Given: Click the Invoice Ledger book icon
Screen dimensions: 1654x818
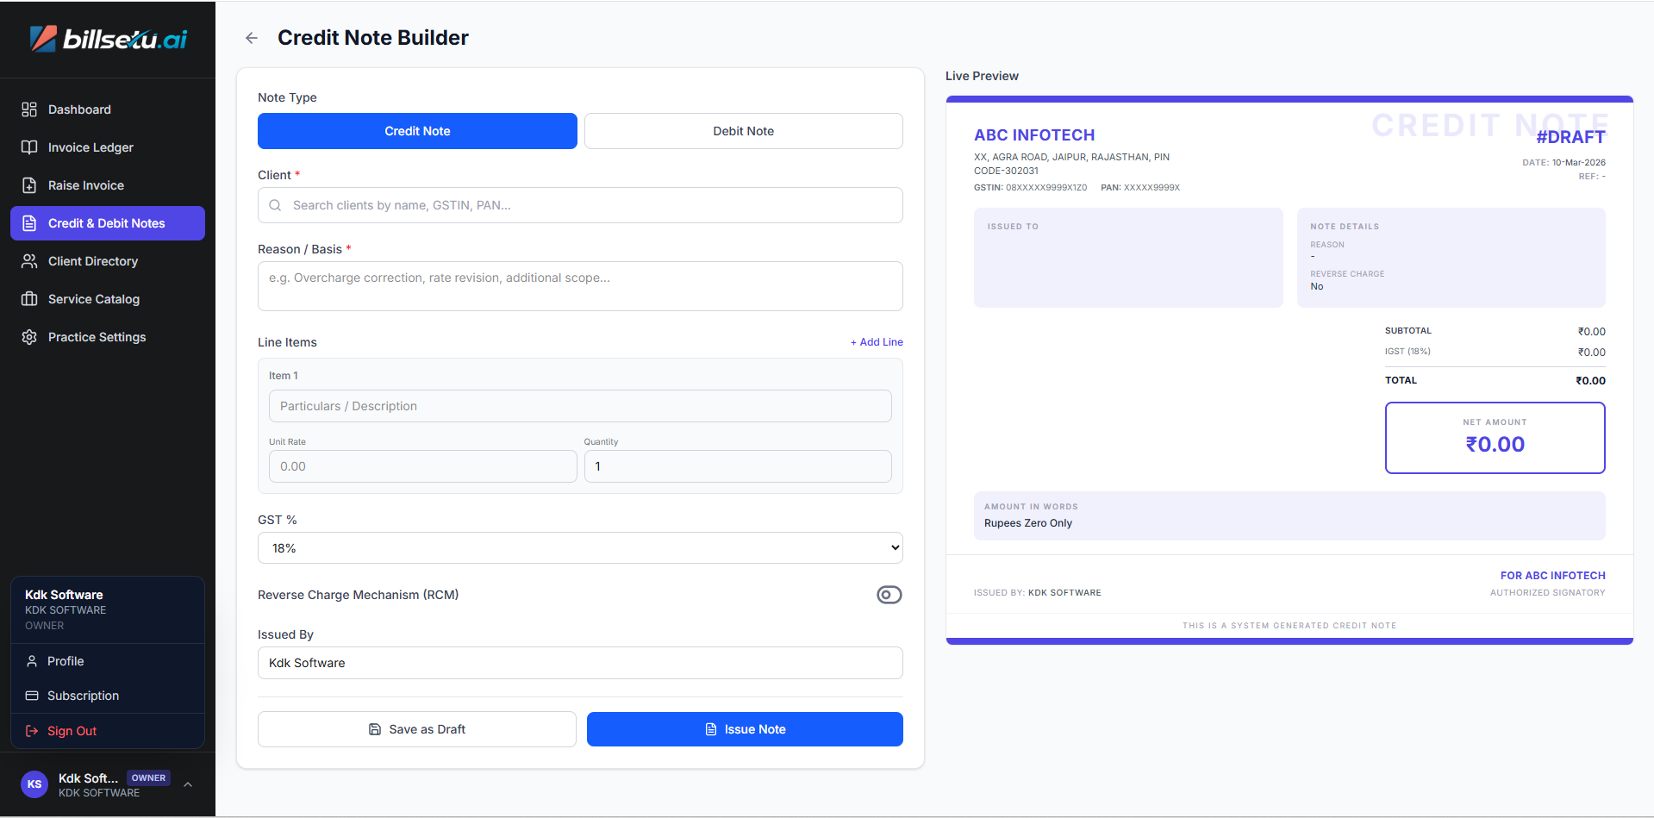Looking at the screenshot, I should tap(29, 147).
